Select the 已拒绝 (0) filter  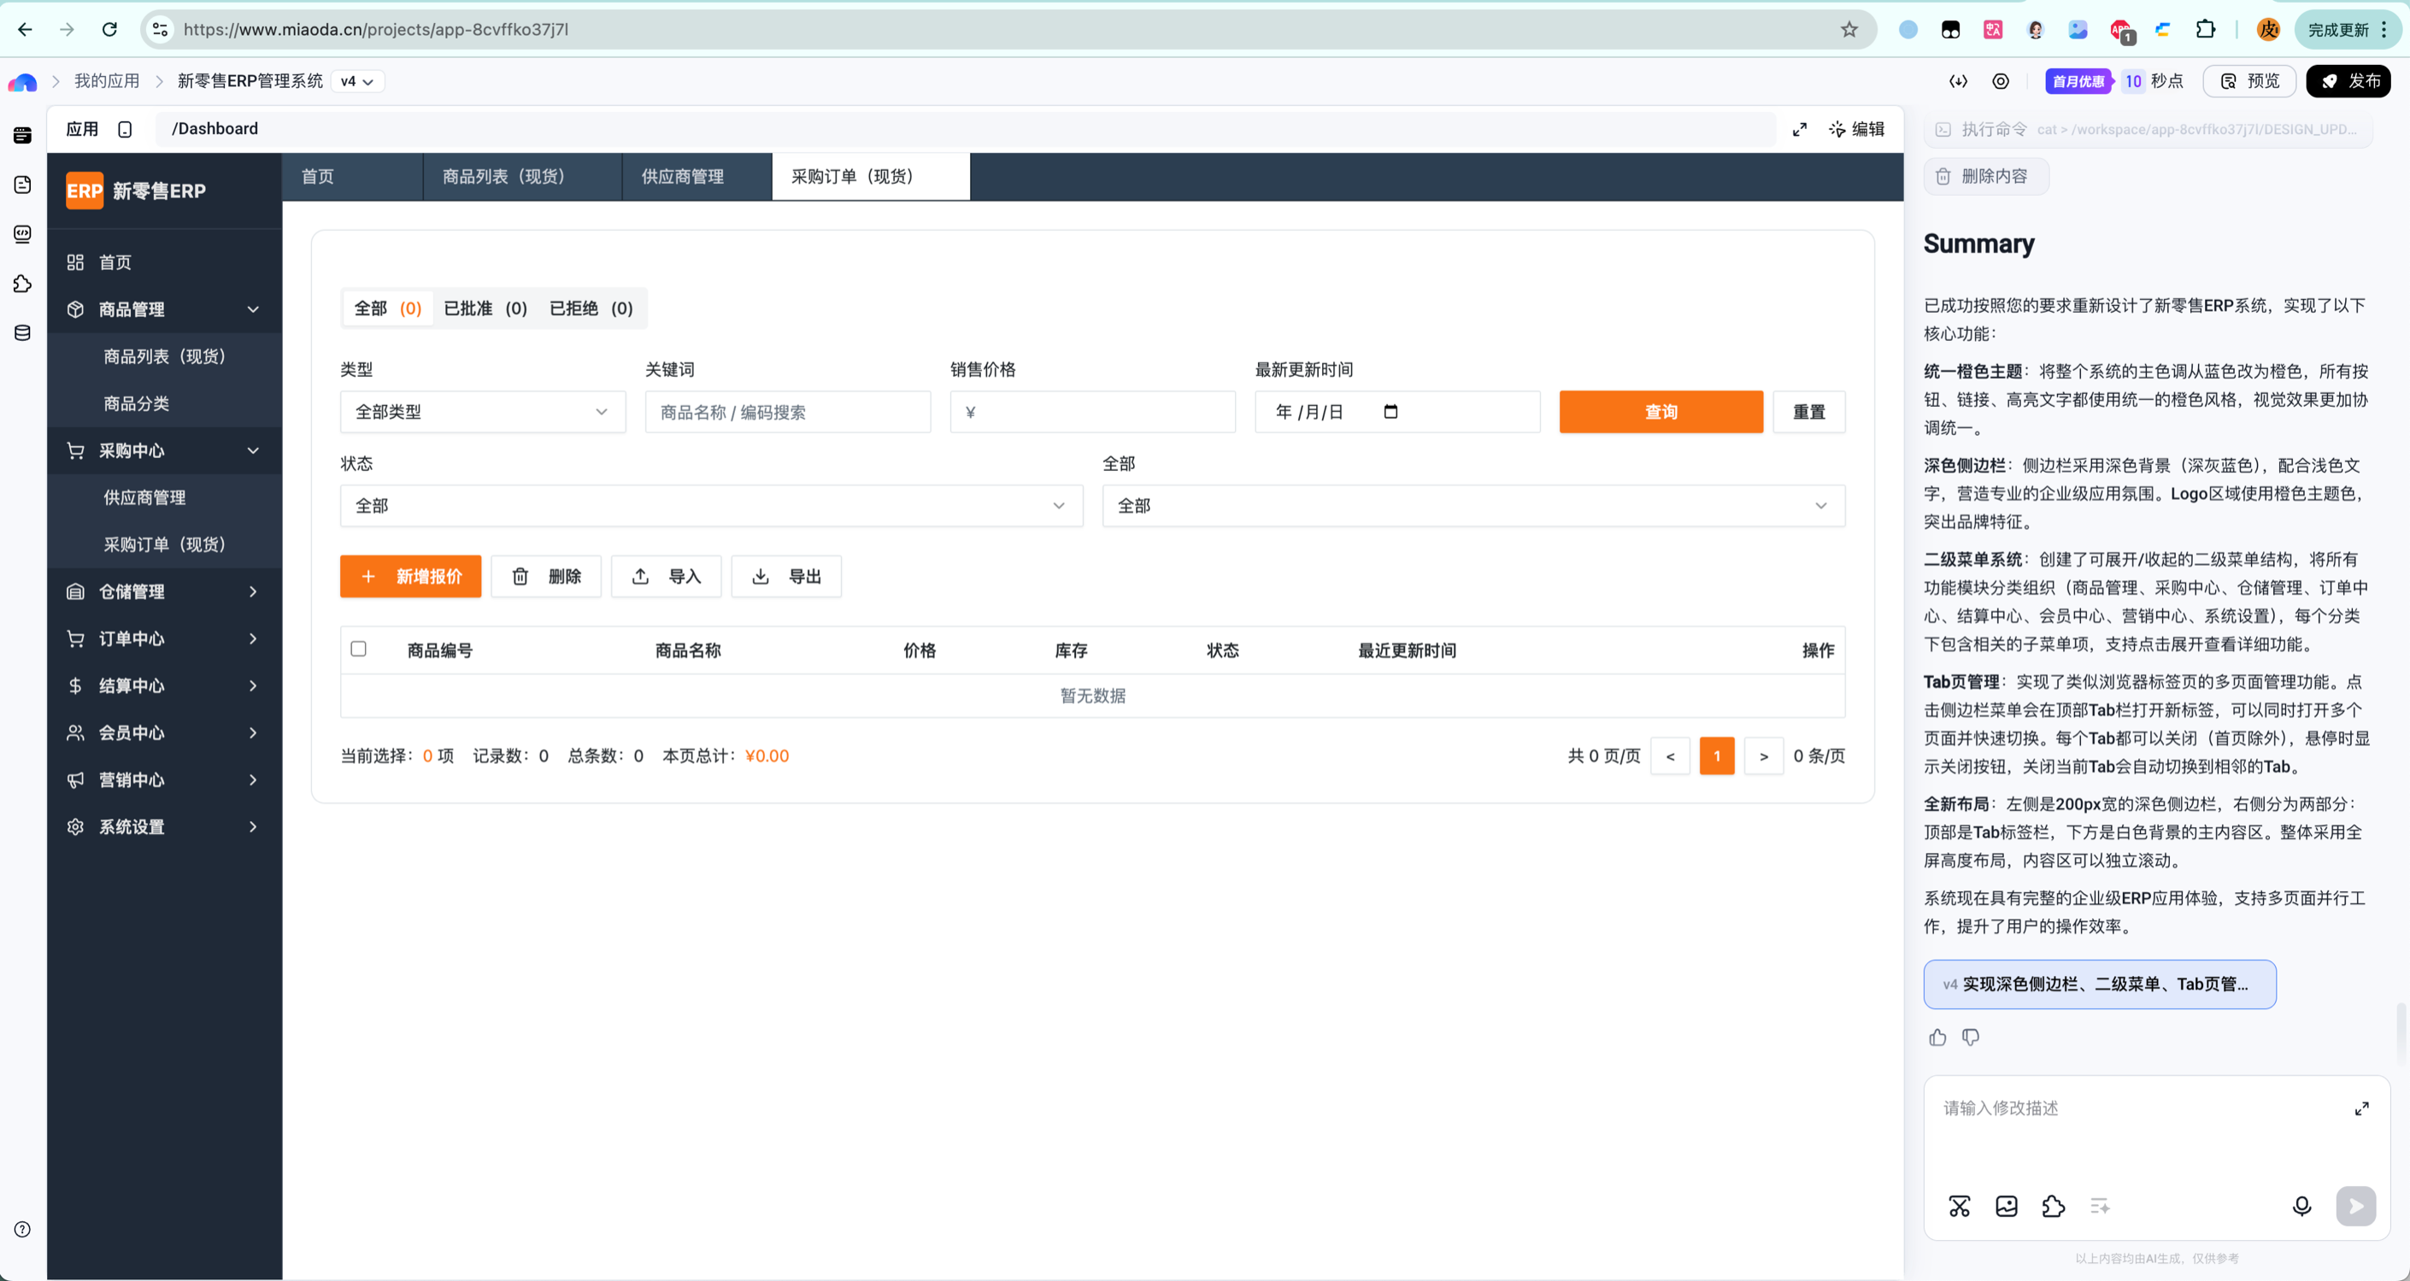pos(591,308)
